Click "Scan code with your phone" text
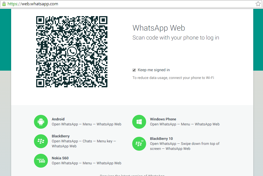 pyautogui.click(x=176, y=38)
